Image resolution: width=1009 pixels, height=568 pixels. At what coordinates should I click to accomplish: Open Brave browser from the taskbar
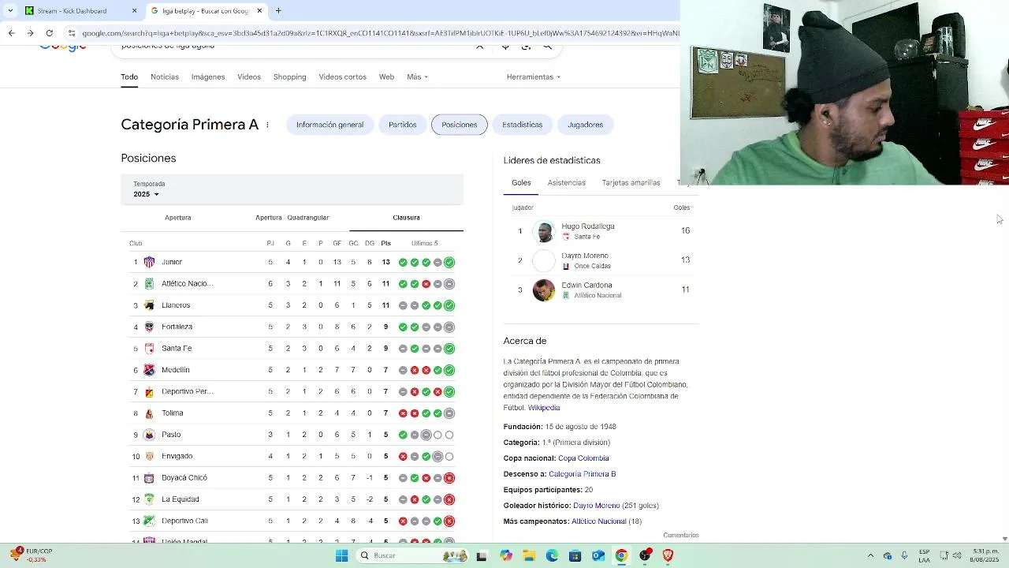pos(668,555)
